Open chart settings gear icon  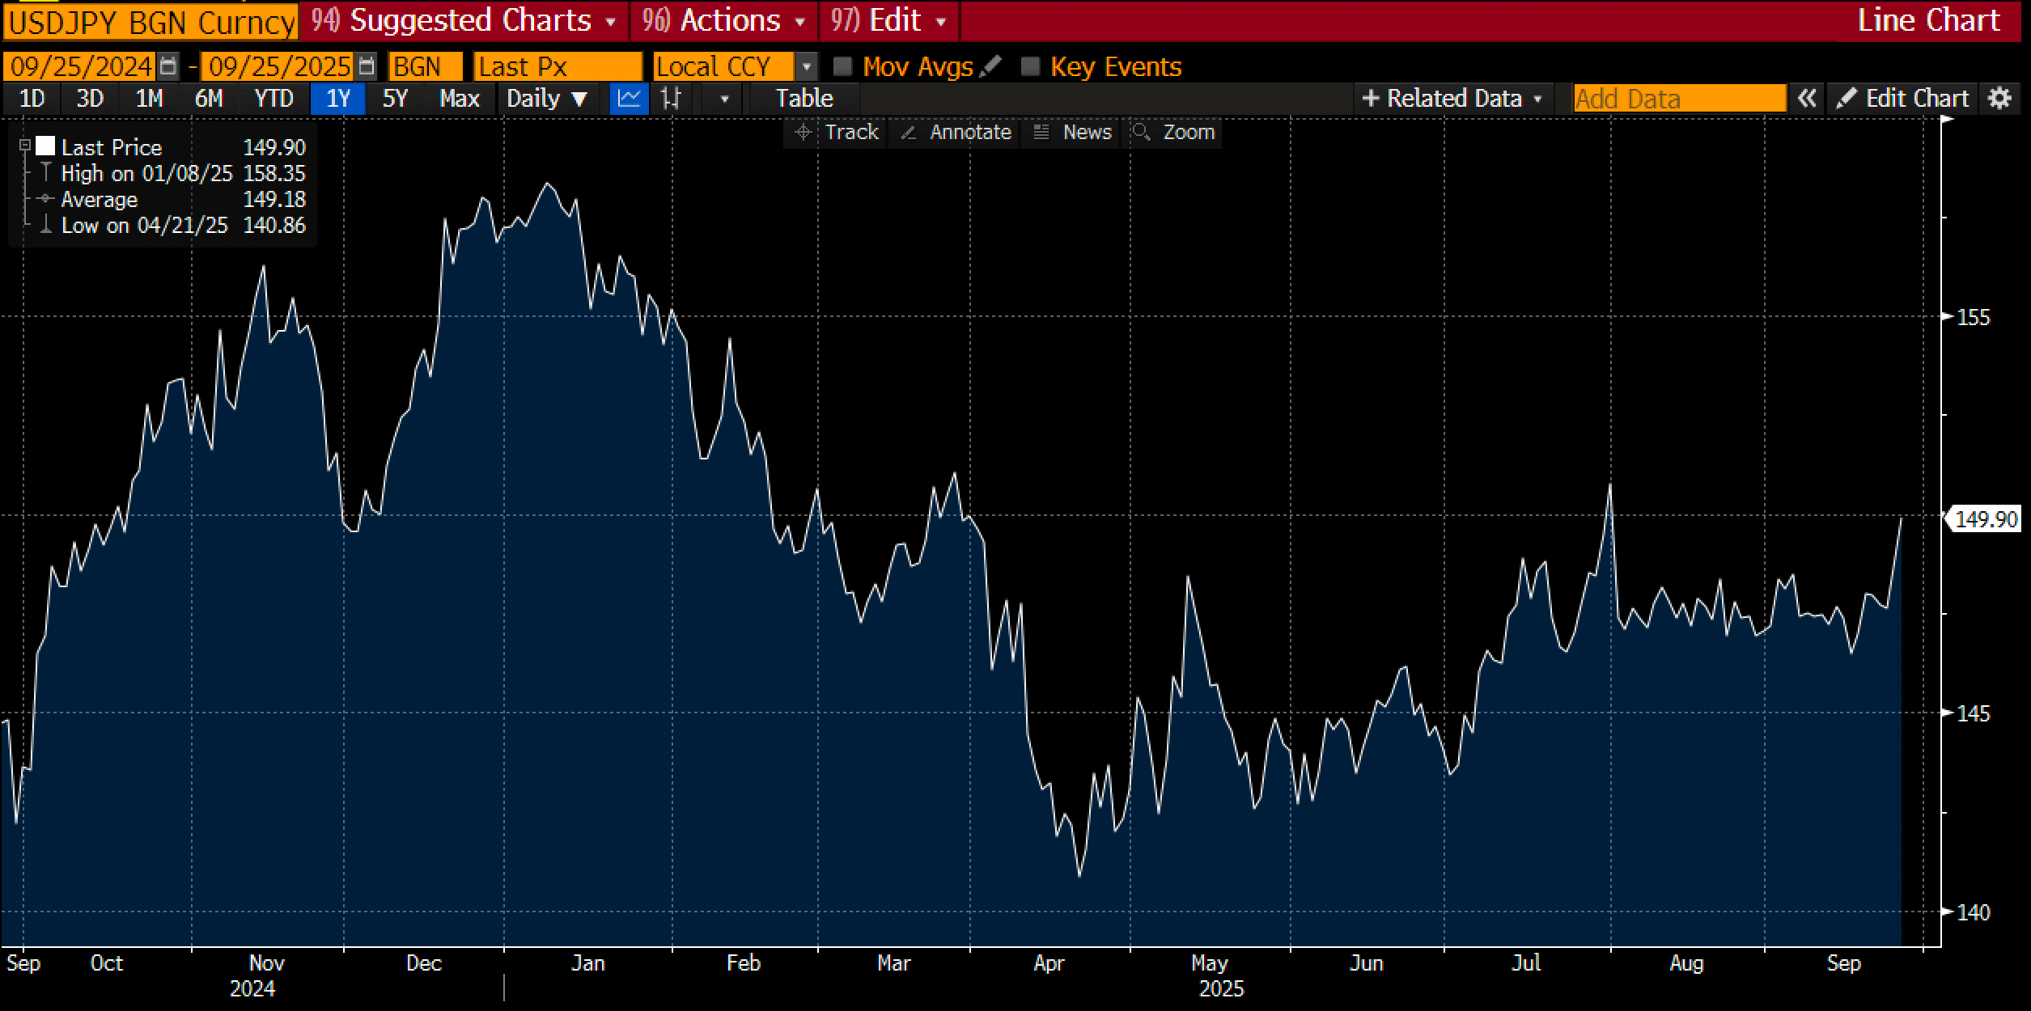point(1999,99)
